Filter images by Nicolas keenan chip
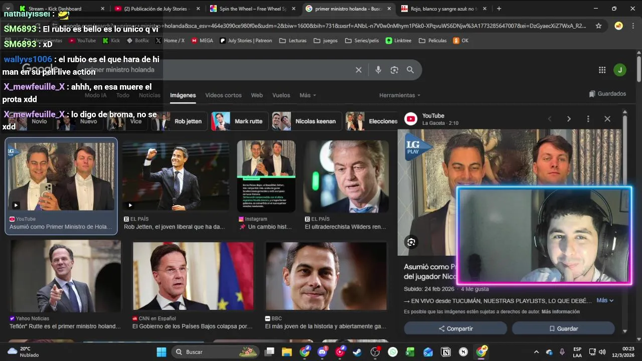The image size is (642, 361). [306, 121]
